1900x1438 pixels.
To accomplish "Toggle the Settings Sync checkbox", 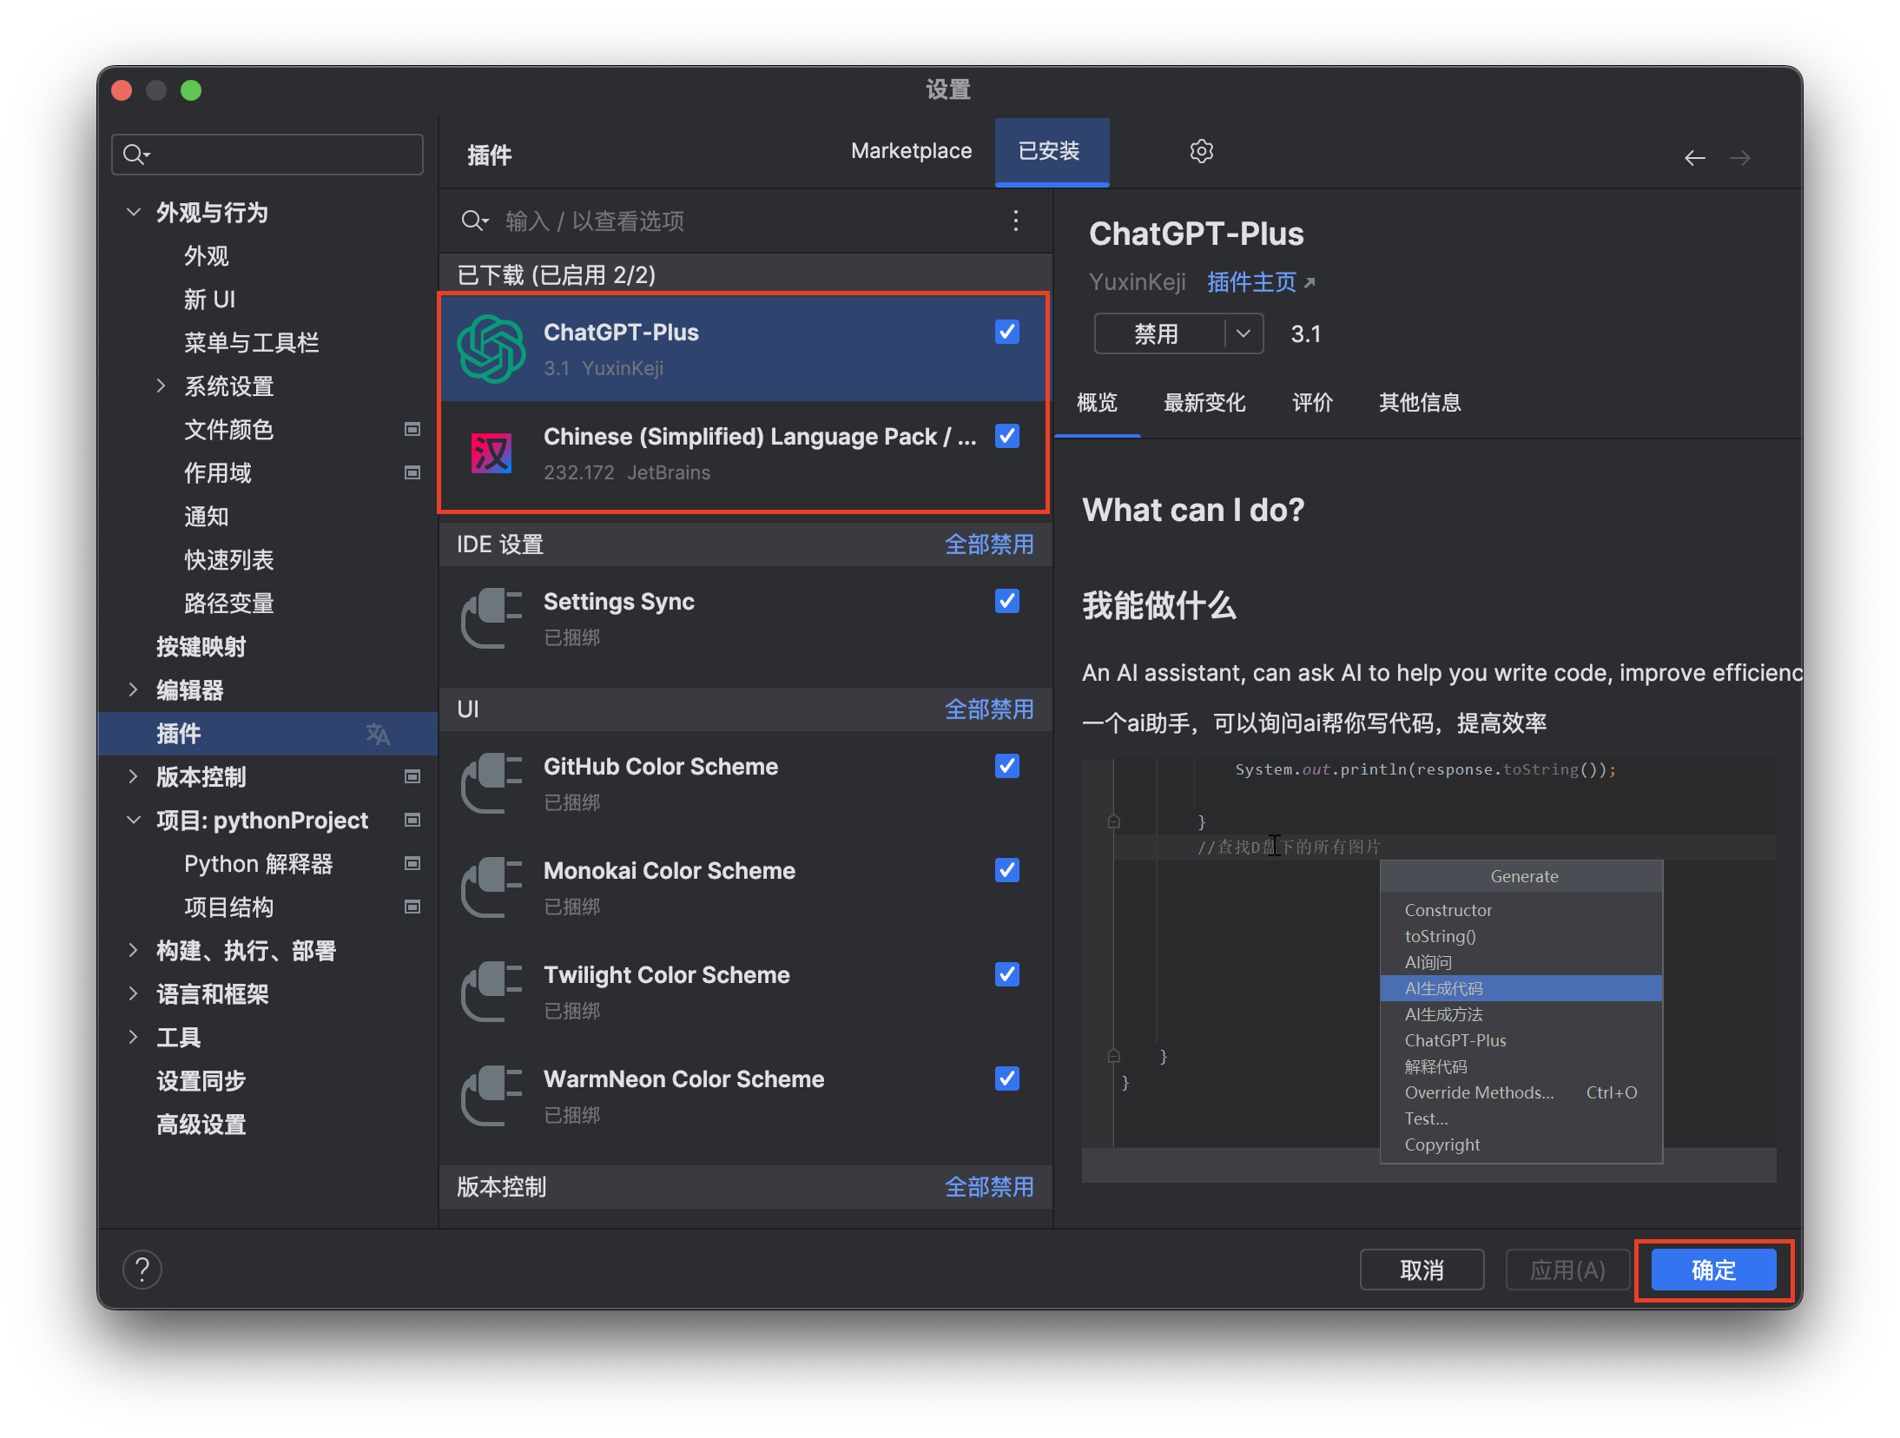I will click(x=1007, y=601).
